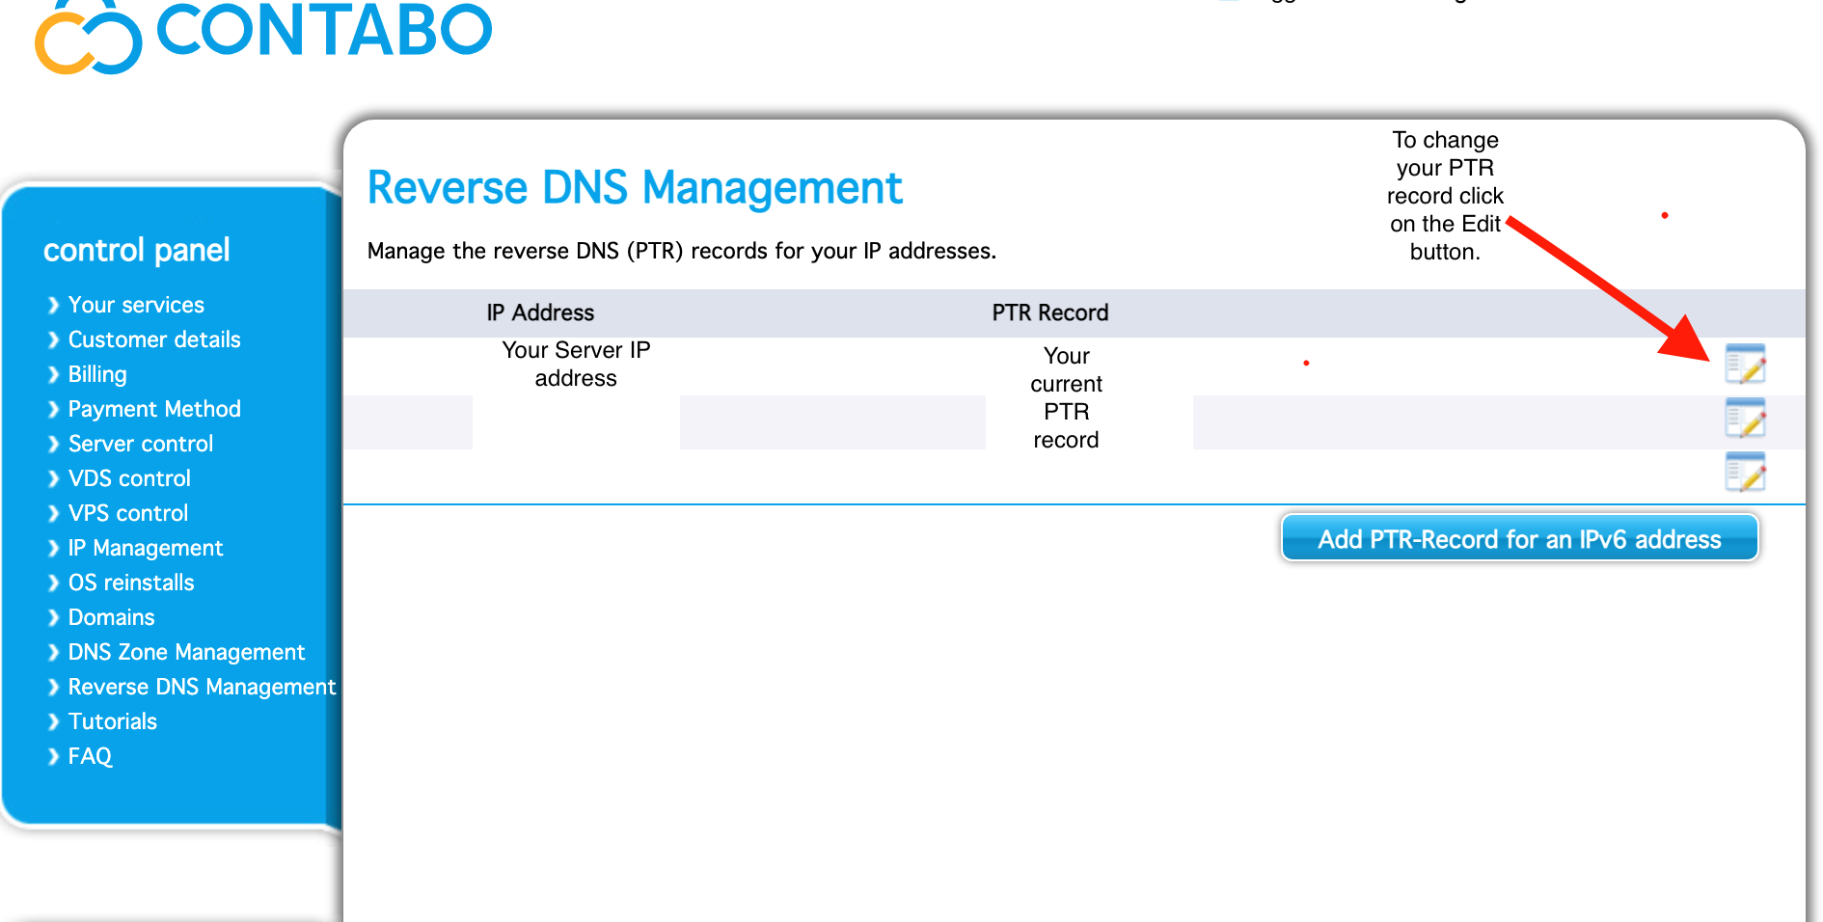Viewport: 1823px width, 922px height.
Task: Open the Payment Method page
Action: [154, 409]
